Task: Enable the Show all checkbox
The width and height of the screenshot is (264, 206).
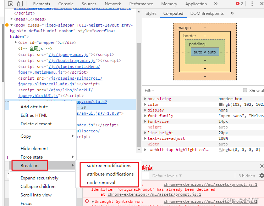Action: [x=245, y=90]
